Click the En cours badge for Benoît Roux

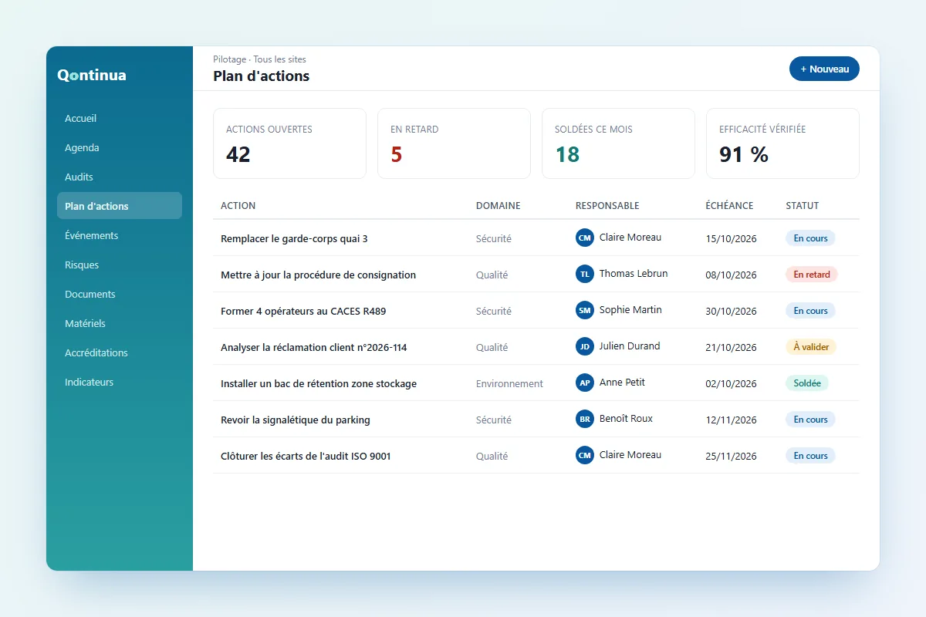click(x=810, y=420)
